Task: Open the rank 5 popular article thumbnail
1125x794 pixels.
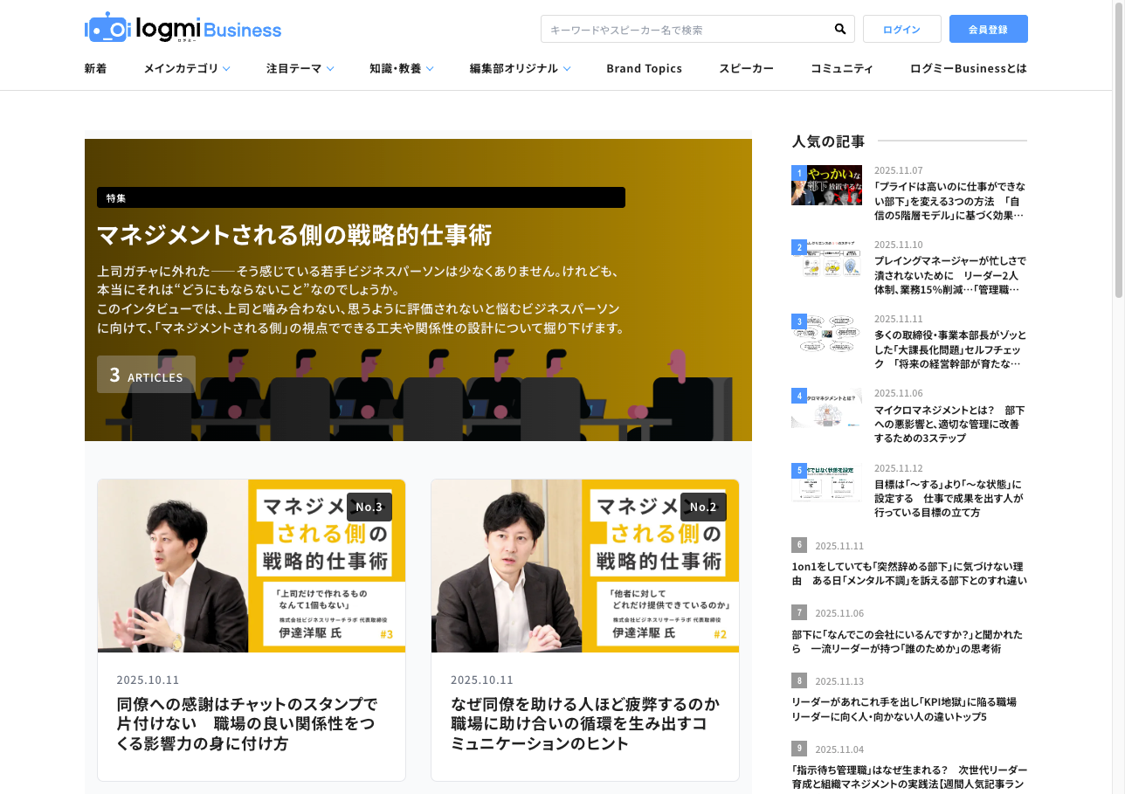Action: point(826,482)
